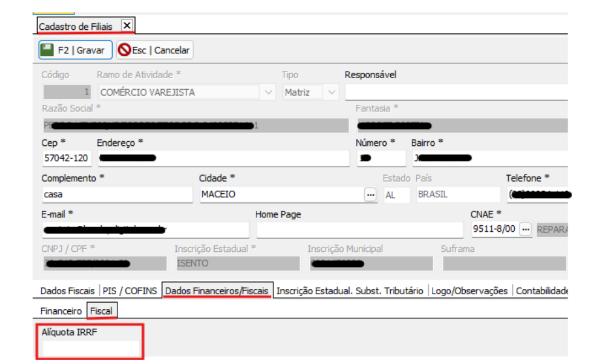Expand the Tipo Matriz dropdown
Image resolution: width=595 pixels, height=360 pixels.
(x=331, y=92)
